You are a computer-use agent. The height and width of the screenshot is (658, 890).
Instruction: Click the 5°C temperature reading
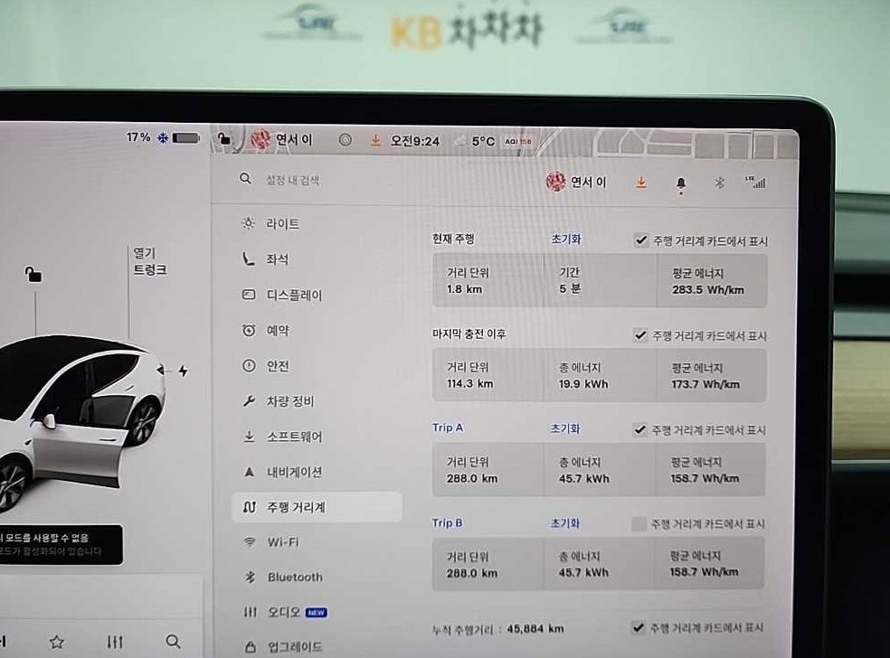coord(483,141)
